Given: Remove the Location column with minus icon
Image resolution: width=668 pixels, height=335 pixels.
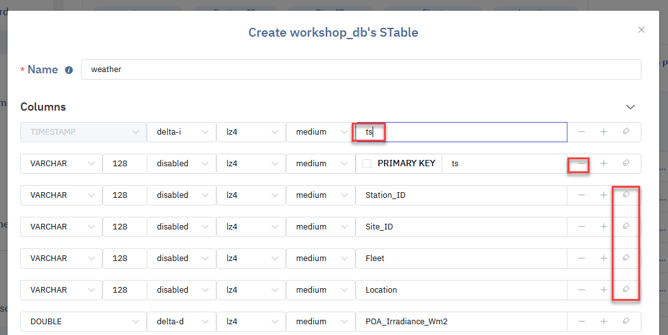Looking at the screenshot, I should tap(581, 290).
